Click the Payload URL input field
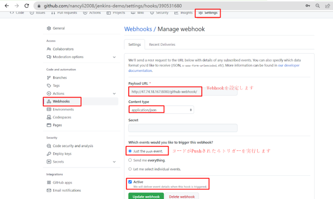 (183, 92)
